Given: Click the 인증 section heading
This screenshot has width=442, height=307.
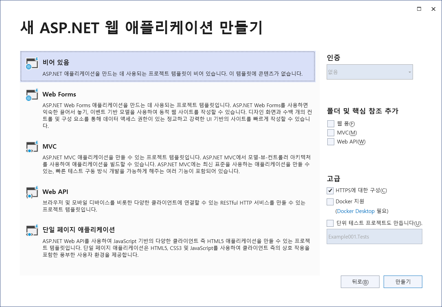Looking at the screenshot, I should (x=334, y=58).
